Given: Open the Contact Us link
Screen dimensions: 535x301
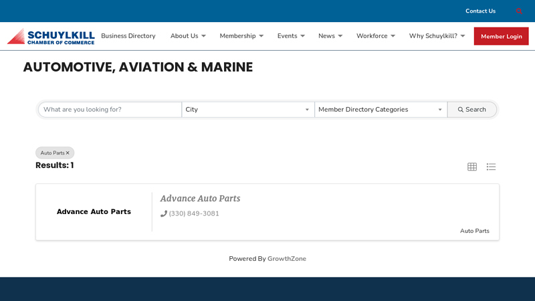Looking at the screenshot, I should (x=480, y=11).
